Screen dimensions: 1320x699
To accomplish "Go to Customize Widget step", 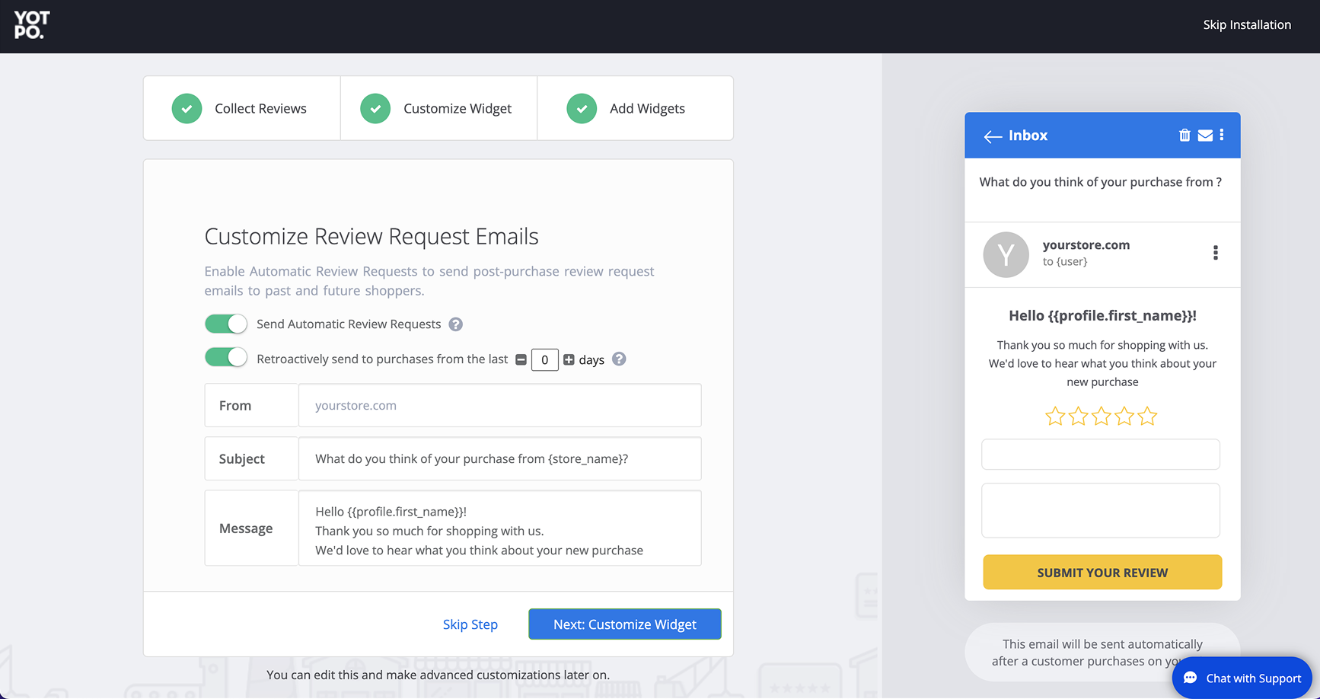I will (x=438, y=108).
